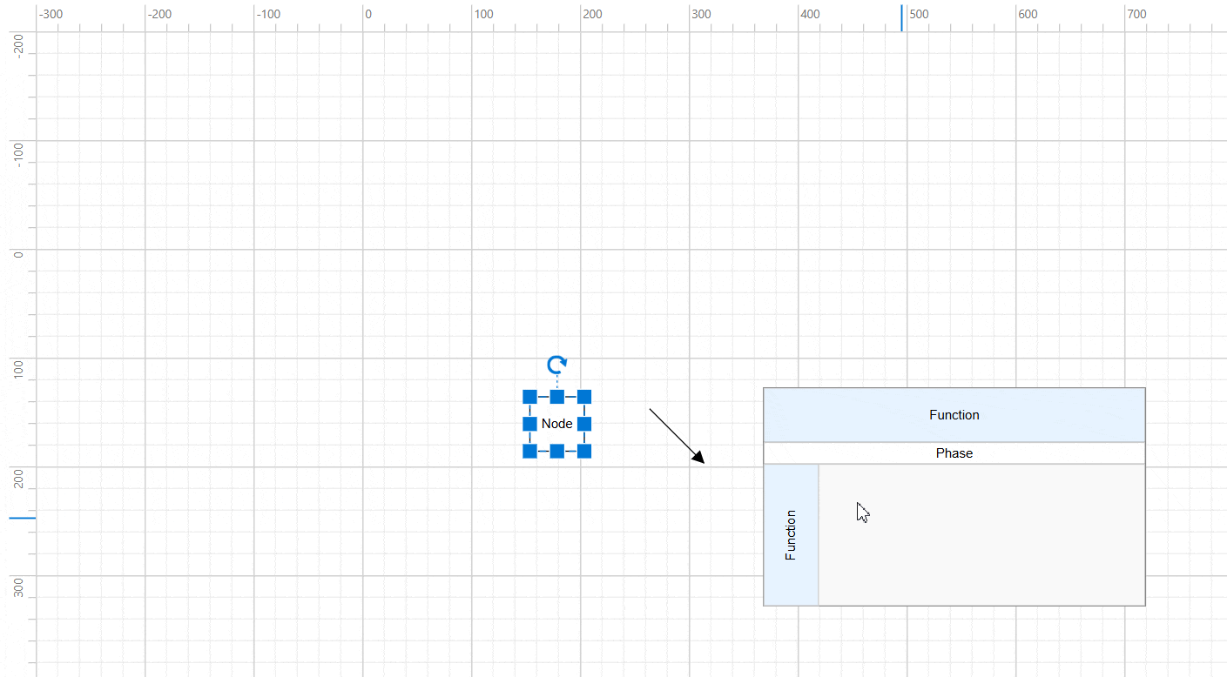Click the bottom-left resize handle of Node
1227x677 pixels.
pos(529,451)
